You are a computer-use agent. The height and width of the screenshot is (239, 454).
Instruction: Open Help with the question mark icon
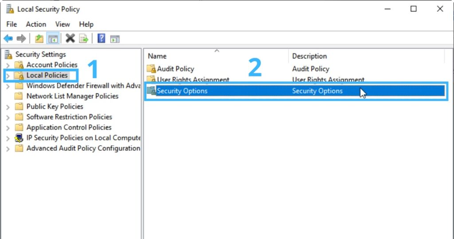point(101,39)
